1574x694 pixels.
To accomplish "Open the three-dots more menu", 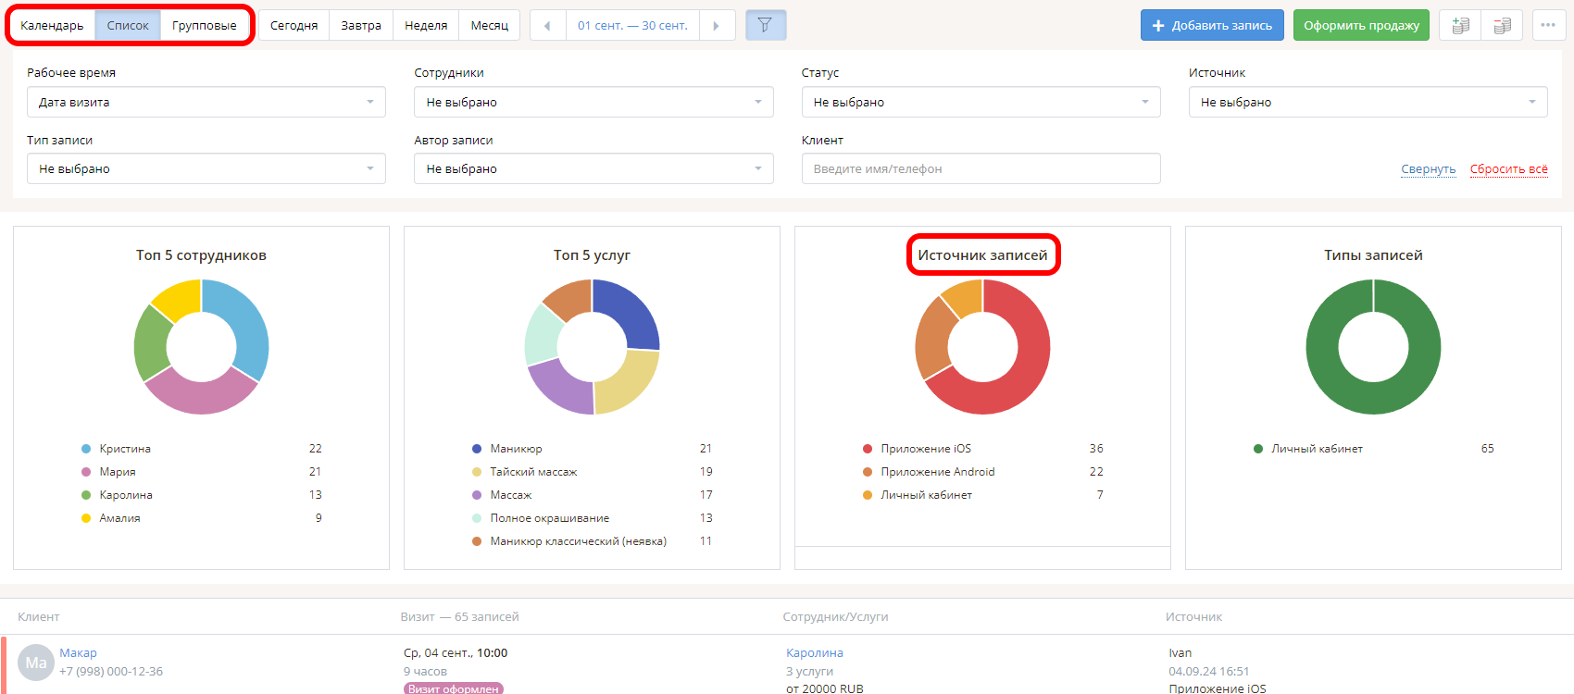I will (1548, 25).
